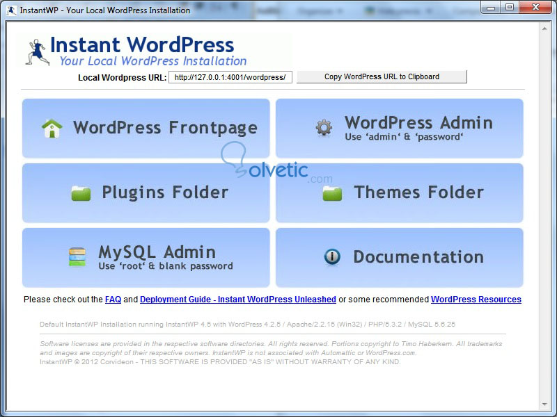Open the WordPress Admin tile title
Viewport: 557px width, 417px height.
(418, 123)
